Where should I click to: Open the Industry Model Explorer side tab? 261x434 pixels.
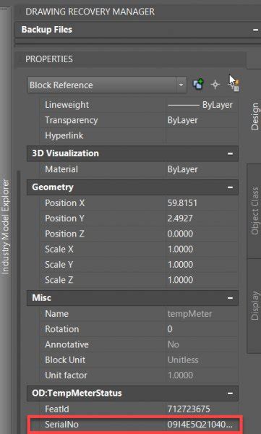click(x=6, y=226)
